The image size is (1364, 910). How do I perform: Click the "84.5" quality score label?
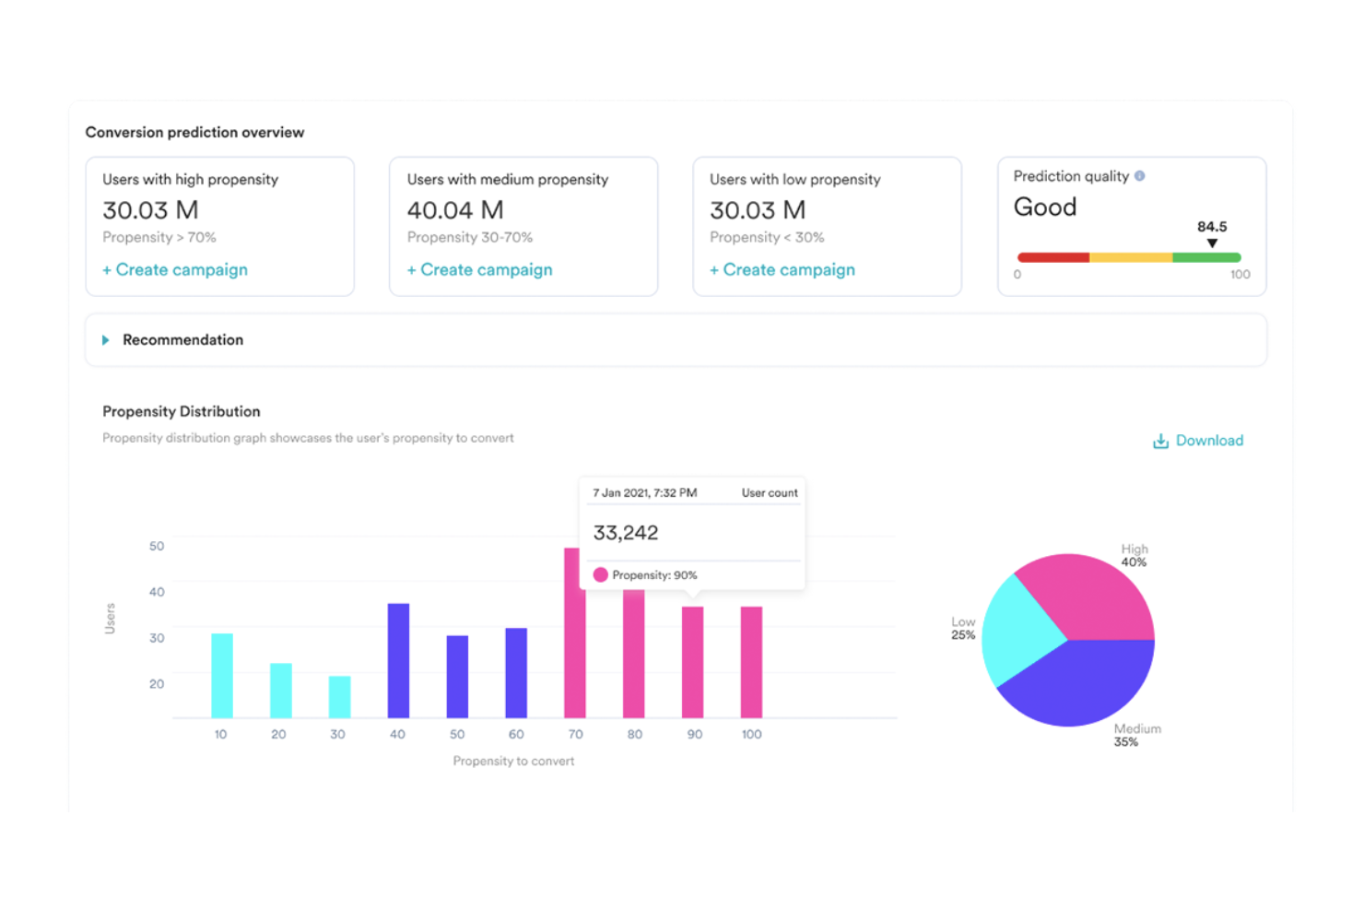pos(1212,227)
